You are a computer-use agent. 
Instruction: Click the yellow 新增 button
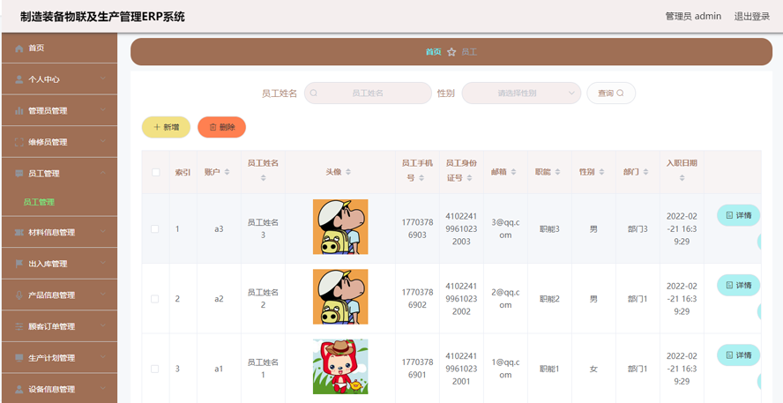tap(167, 127)
